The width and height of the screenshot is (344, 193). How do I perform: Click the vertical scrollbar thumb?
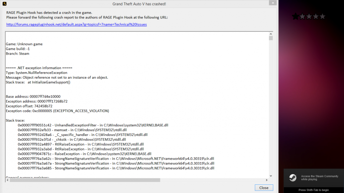271,38
